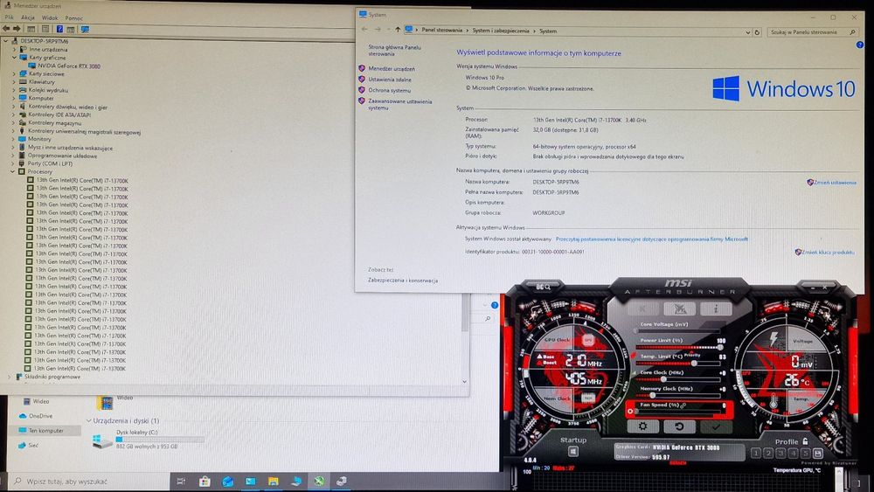
Task: Open 'Zaawansowane ustawienia systemu'
Action: pos(399,105)
